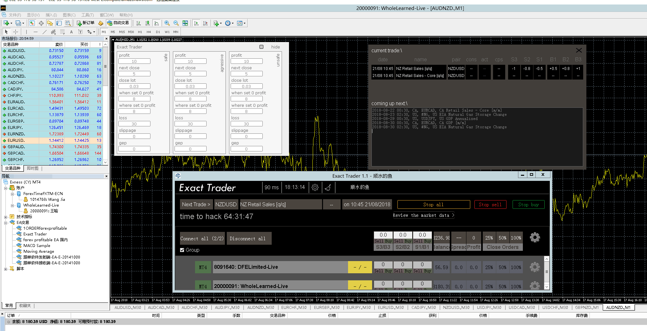Screen dimensions: 647x331
Task: Switch to the EURUSD.,M30 chart tab
Action: click(390, 308)
